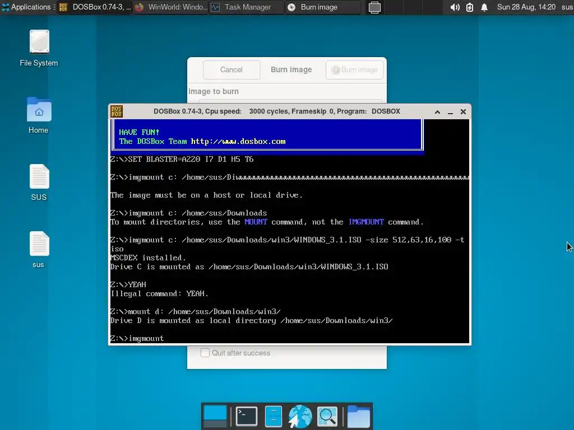This screenshot has height=430, width=574.
Task: Click the 'MSCDEX installed.' line
Action: 148,258
